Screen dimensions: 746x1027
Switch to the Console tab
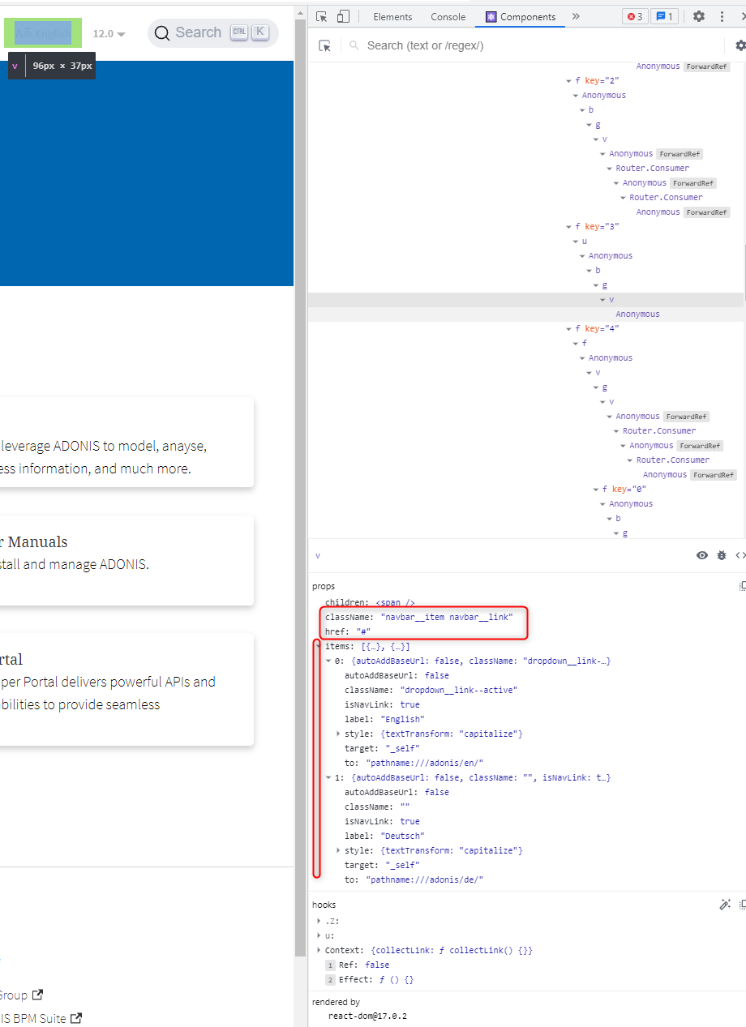448,16
